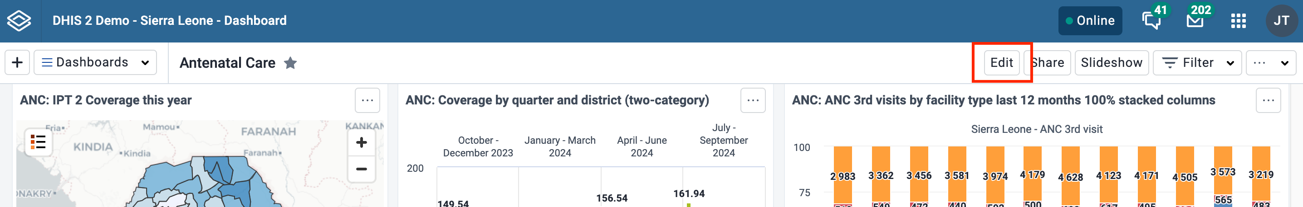Expand the more options dropdown in toolbar
Image resolution: width=1303 pixels, height=207 pixels.
[x=1271, y=62]
